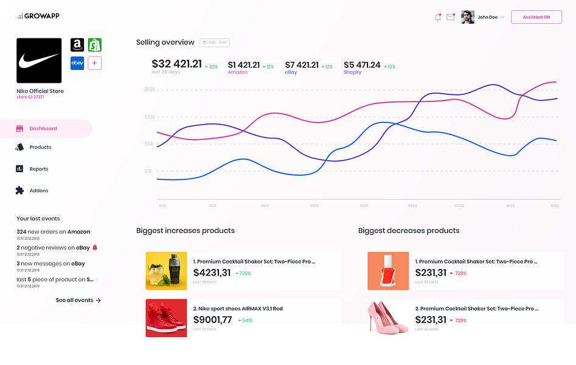
Task: Click the 541% increase indicator
Action: [x=245, y=321]
